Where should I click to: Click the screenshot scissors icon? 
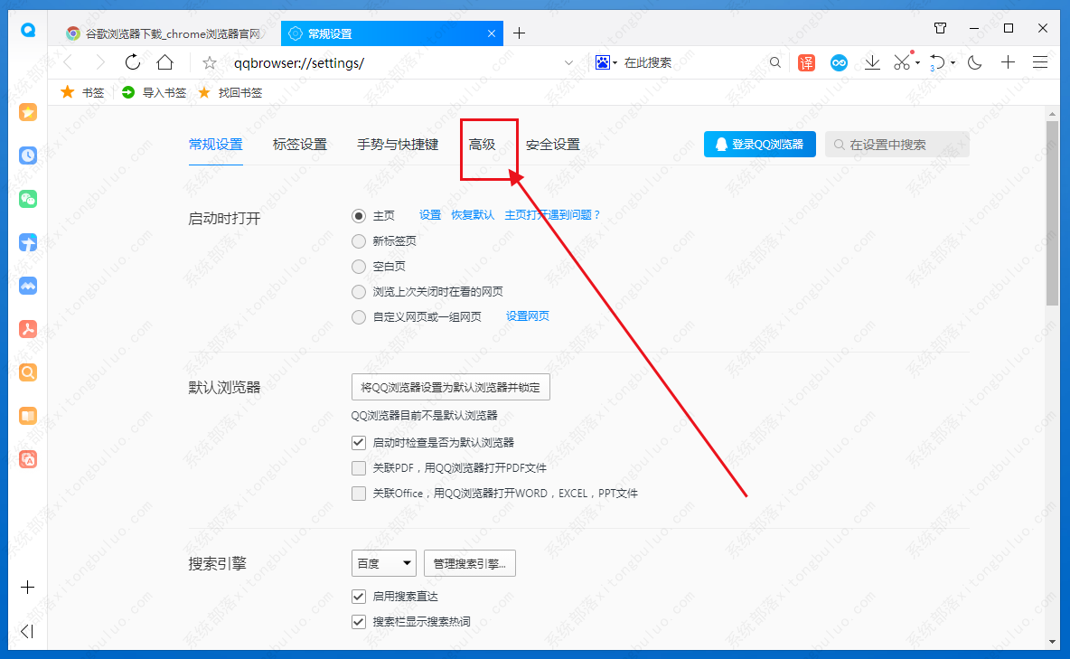[x=902, y=63]
